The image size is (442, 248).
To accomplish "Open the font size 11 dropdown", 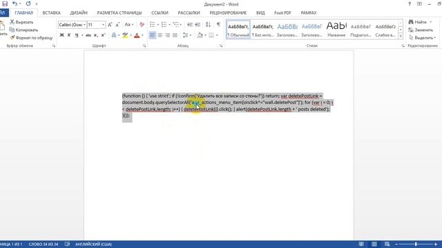I will coord(103,25).
